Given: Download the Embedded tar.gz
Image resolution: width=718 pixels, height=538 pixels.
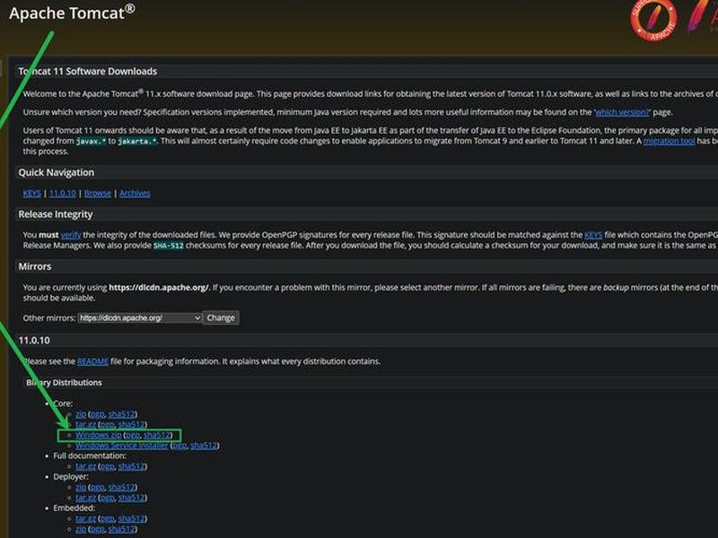Looking at the screenshot, I should click(x=85, y=519).
